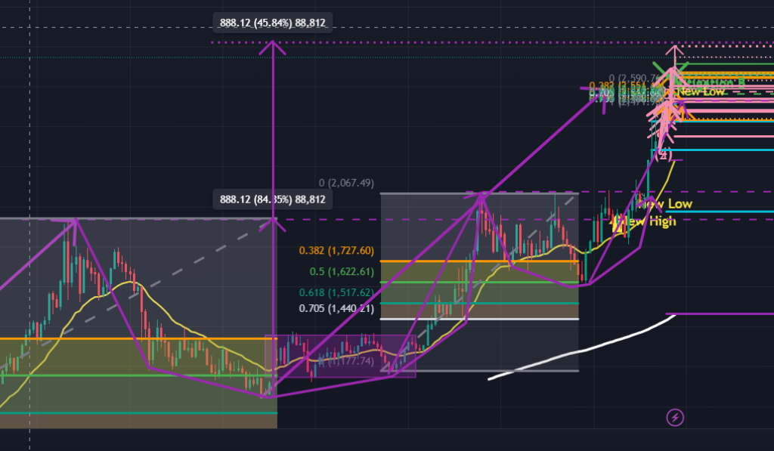Select the yellow New High text label
Image resolution: width=774 pixels, height=451 pixels.
648,221
